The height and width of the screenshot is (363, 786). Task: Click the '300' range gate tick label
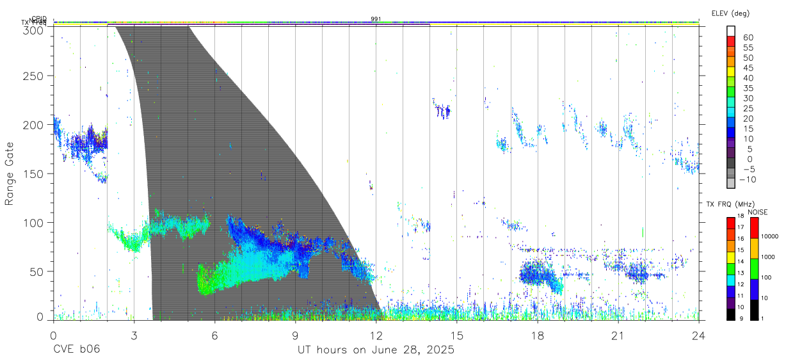tap(35, 30)
